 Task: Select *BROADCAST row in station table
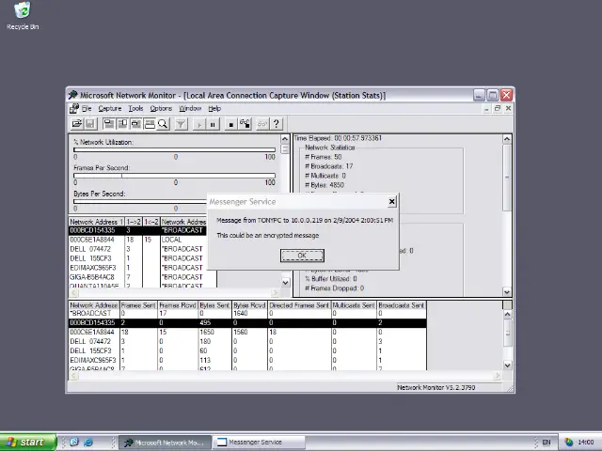[x=247, y=313]
